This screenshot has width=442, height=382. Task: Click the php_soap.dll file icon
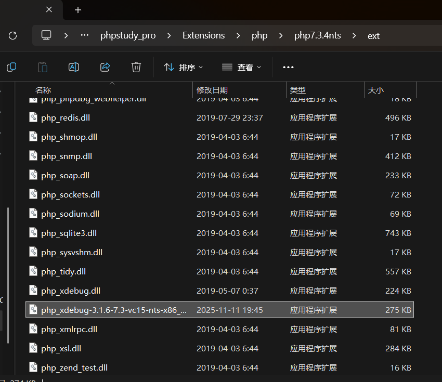(33, 175)
